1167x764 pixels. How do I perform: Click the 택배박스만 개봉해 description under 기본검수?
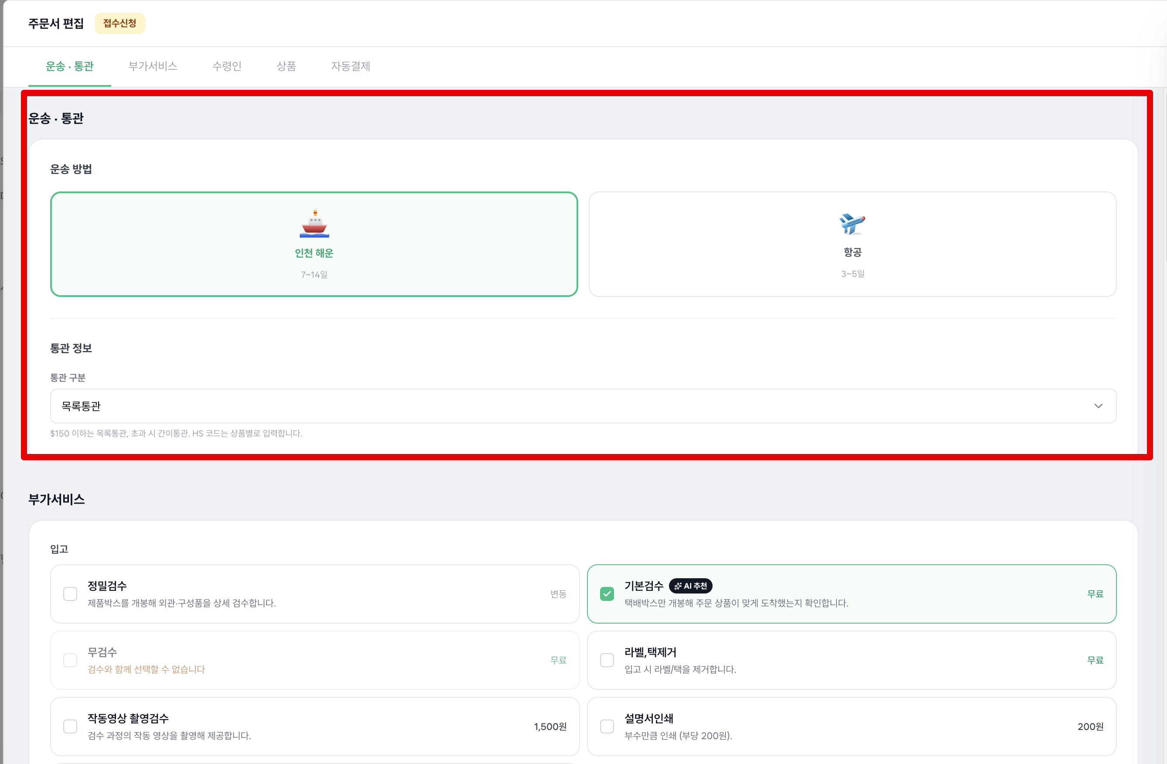736,603
